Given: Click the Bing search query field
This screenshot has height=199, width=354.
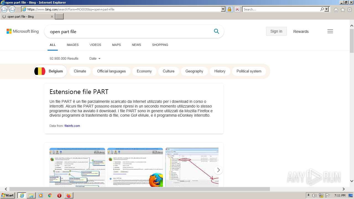Looking at the screenshot, I should coord(129,32).
